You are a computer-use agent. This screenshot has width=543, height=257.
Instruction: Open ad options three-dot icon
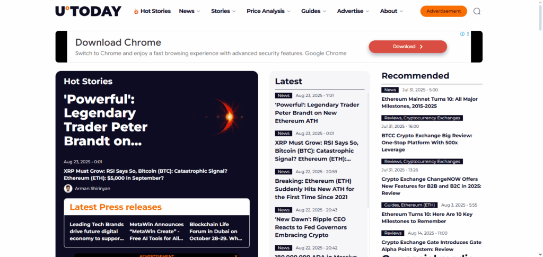click(x=468, y=34)
